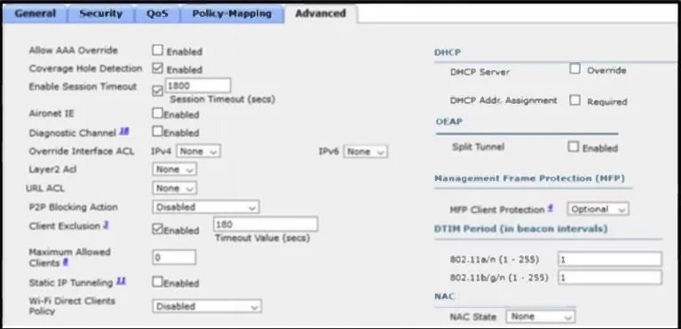The height and width of the screenshot is (329, 681).
Task: Click Client Exclusion Timeout Value field
Action: coord(265,224)
